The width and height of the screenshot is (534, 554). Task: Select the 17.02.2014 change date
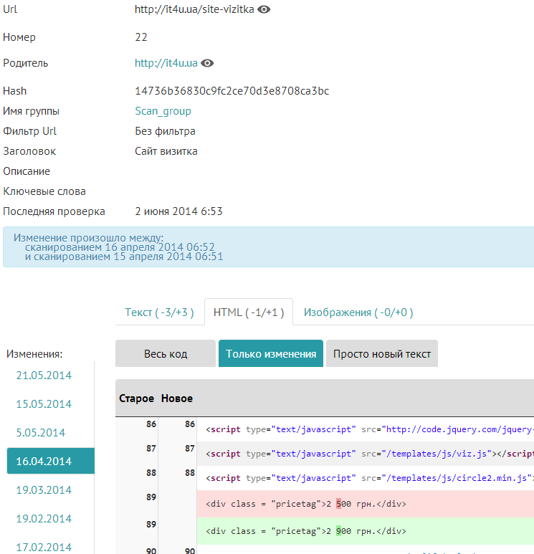44,546
